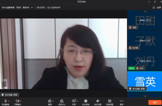
Task: Leave the meeting with 离开 button
Action: click(155, 103)
